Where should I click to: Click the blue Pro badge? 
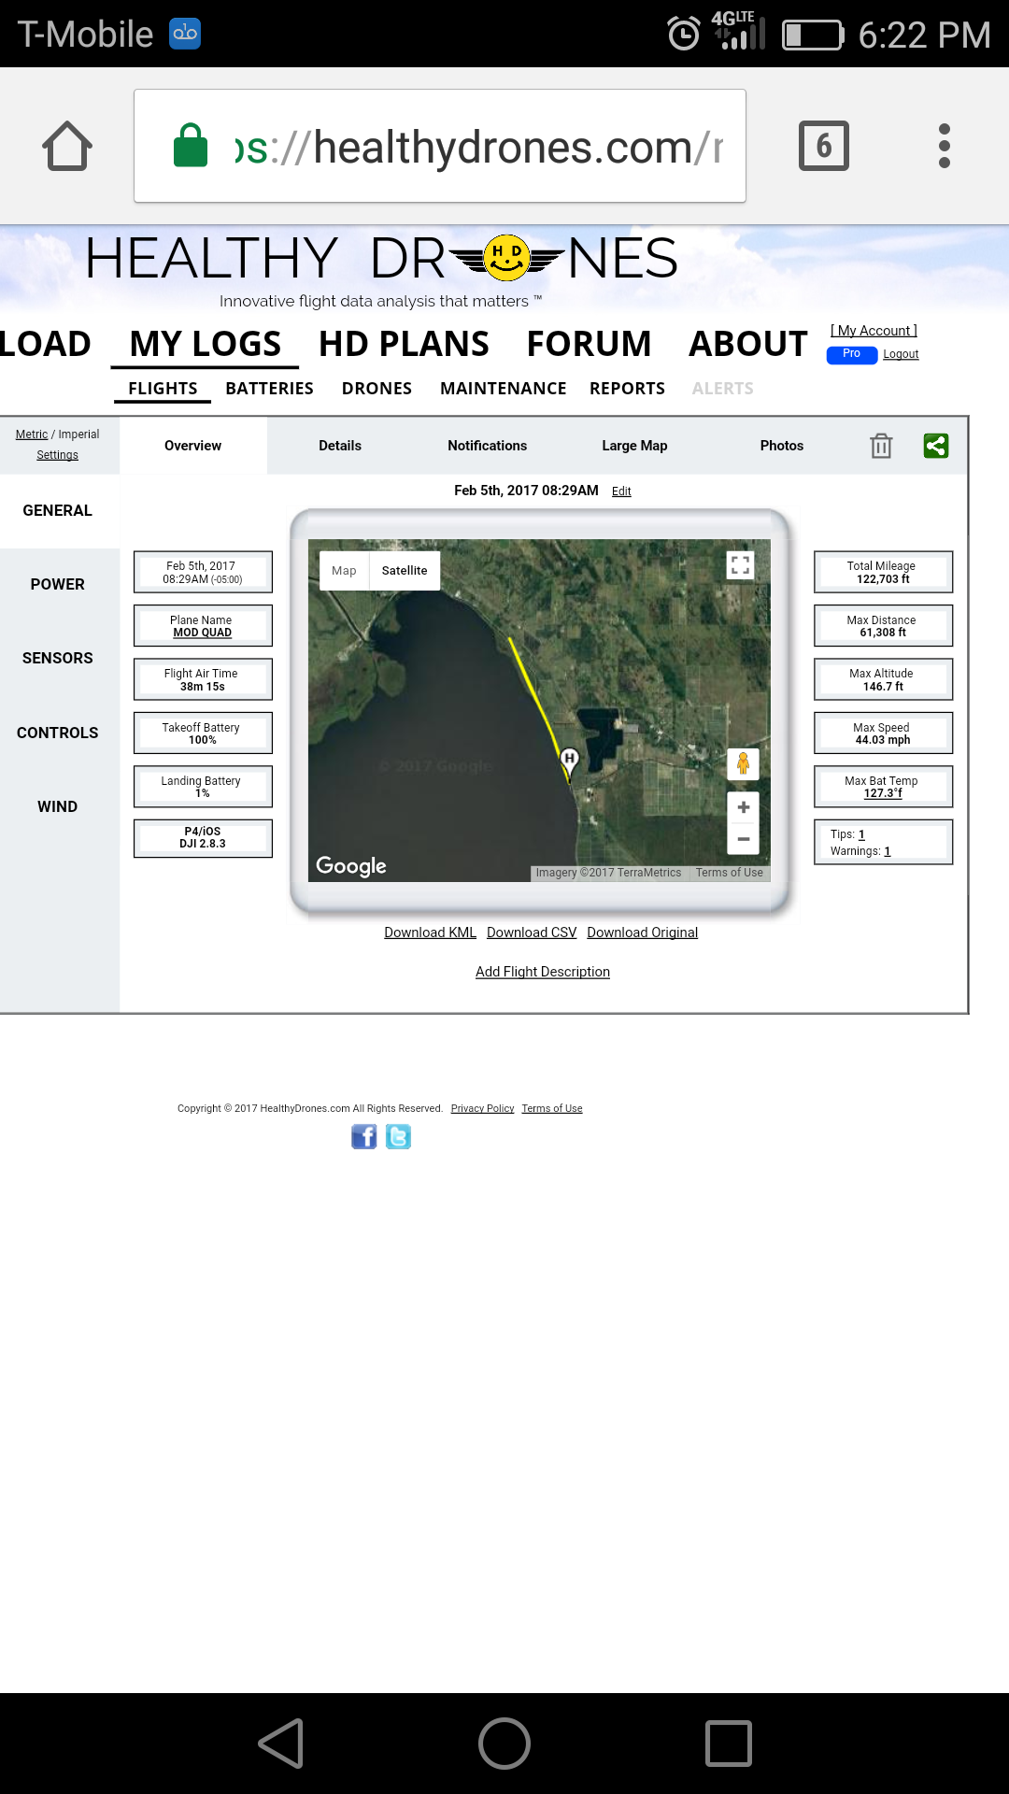click(x=852, y=354)
